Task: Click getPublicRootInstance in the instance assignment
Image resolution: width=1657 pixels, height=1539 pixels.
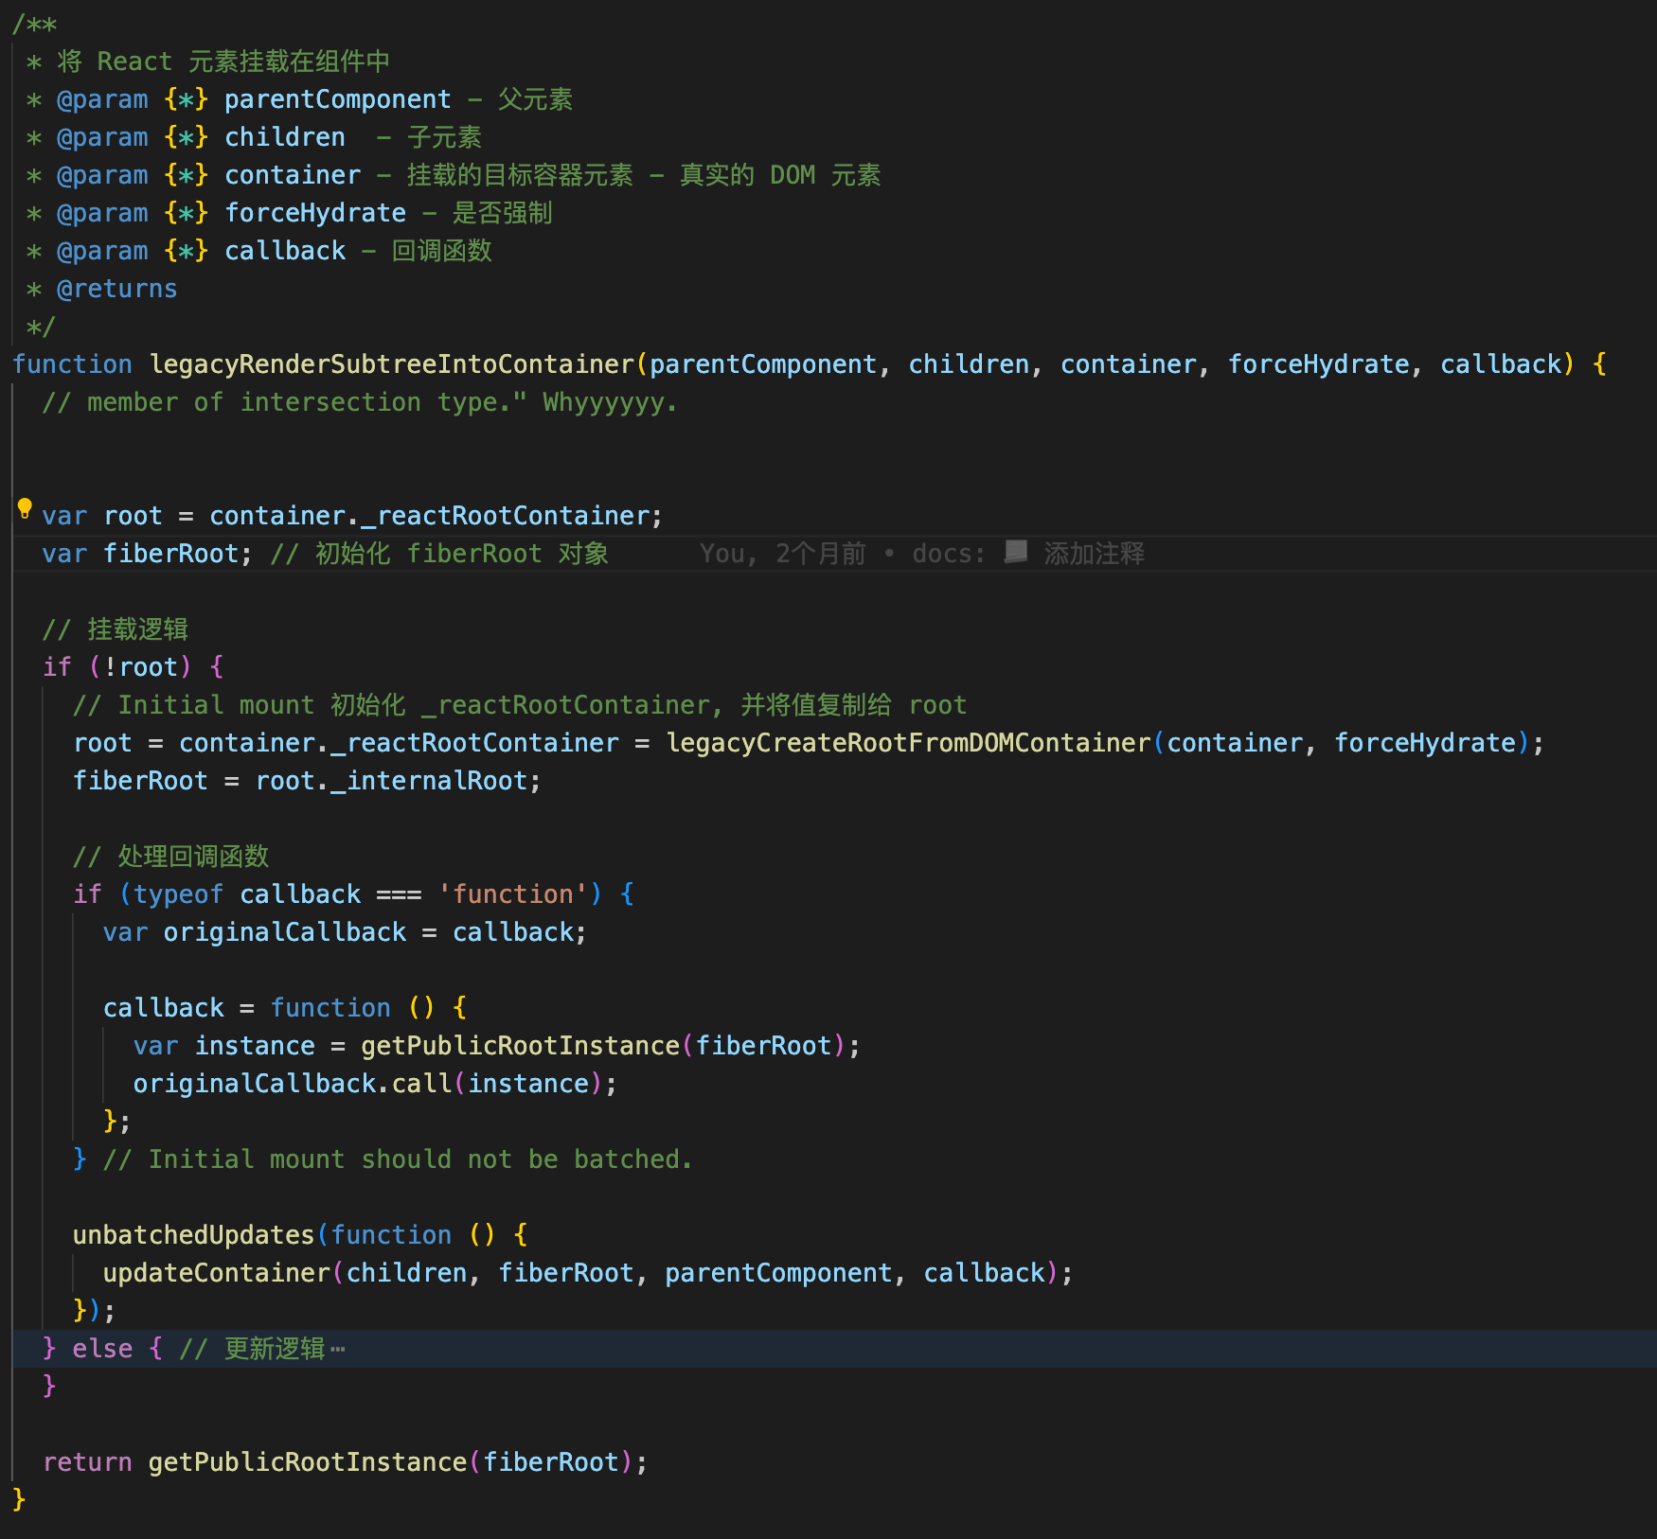Action: [521, 1046]
